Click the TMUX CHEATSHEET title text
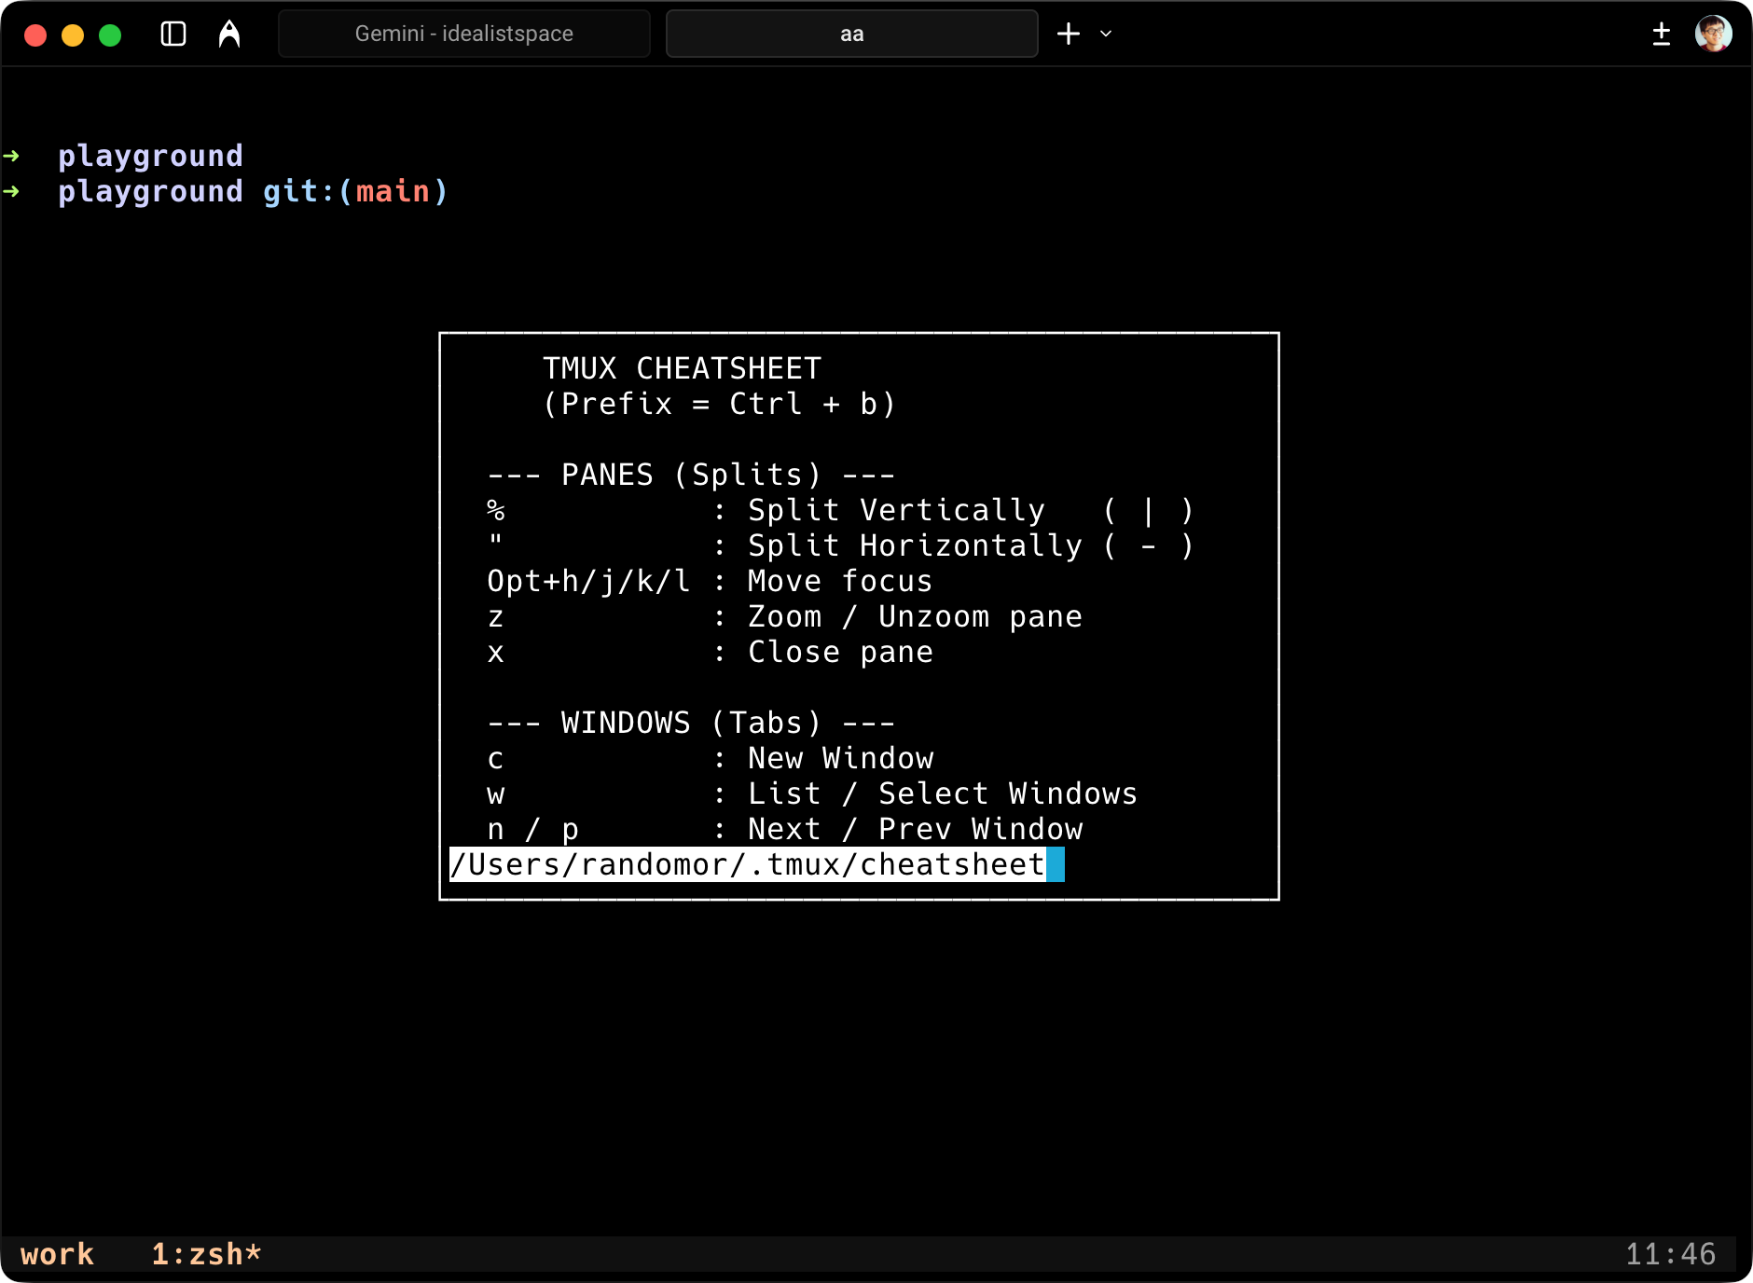The image size is (1753, 1283). pyautogui.click(x=682, y=367)
